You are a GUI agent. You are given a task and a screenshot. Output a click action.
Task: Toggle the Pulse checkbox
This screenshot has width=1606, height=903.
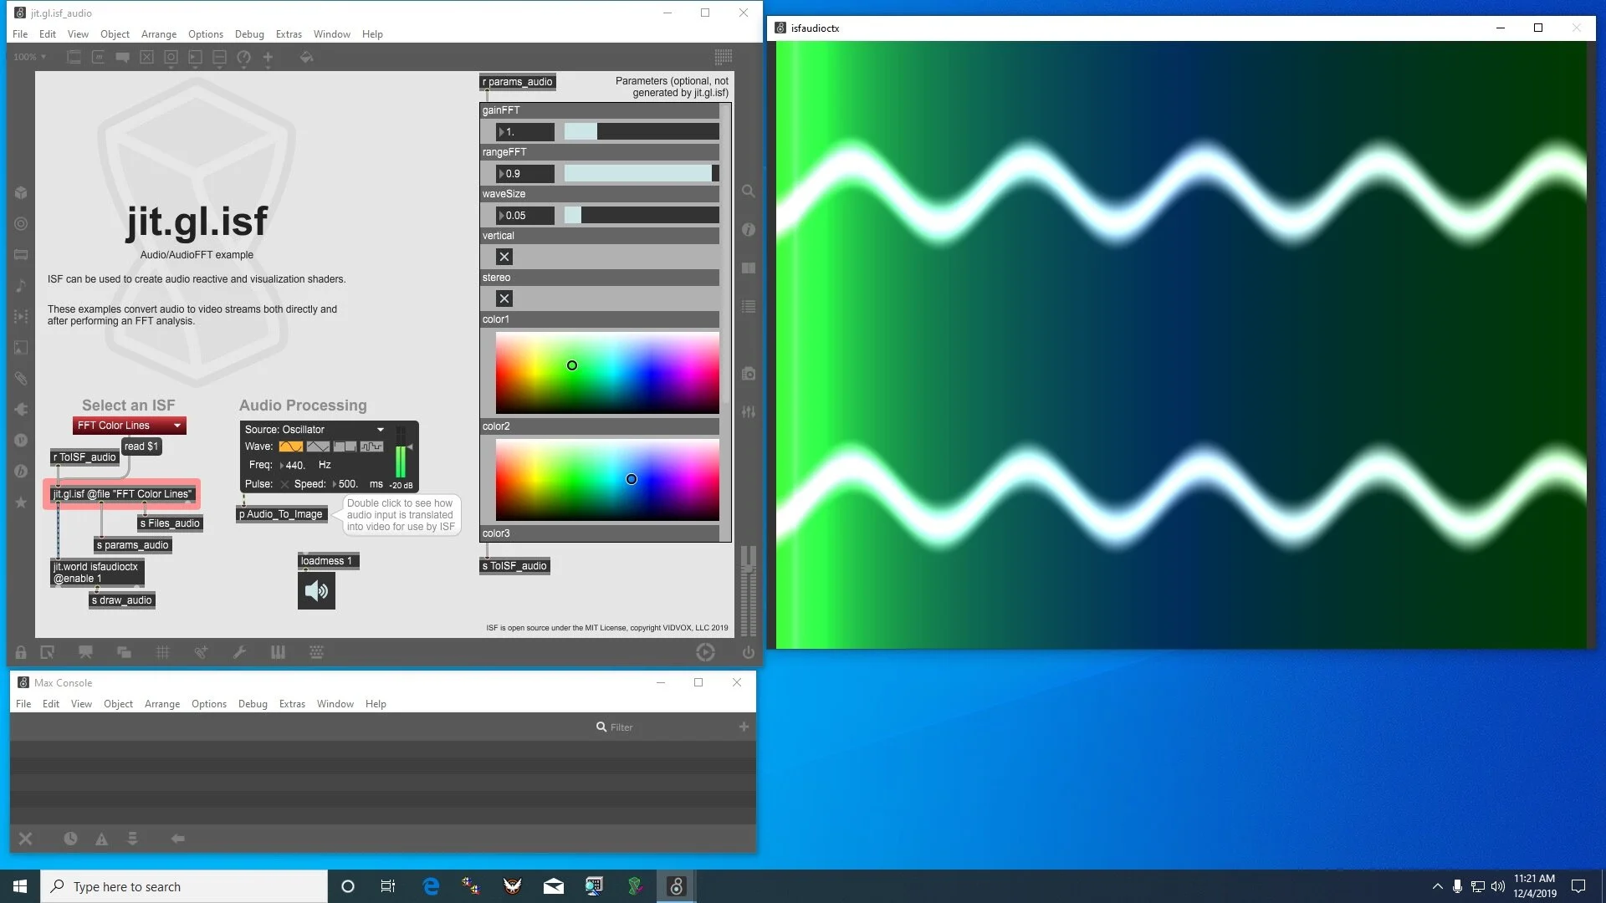pos(284,484)
